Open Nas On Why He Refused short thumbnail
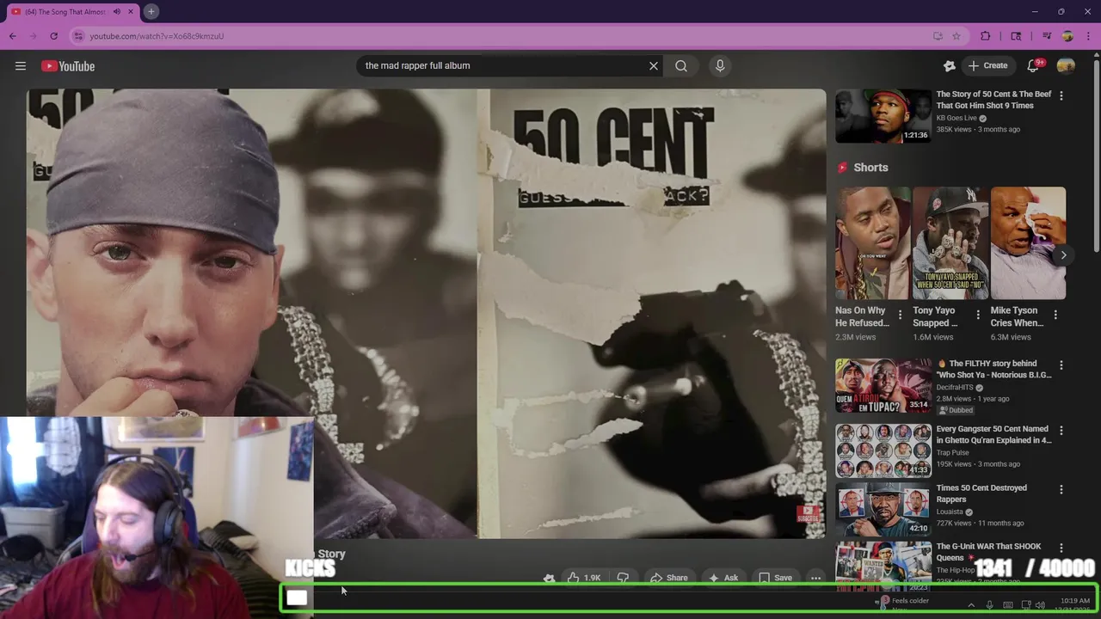The image size is (1101, 619). (x=873, y=243)
